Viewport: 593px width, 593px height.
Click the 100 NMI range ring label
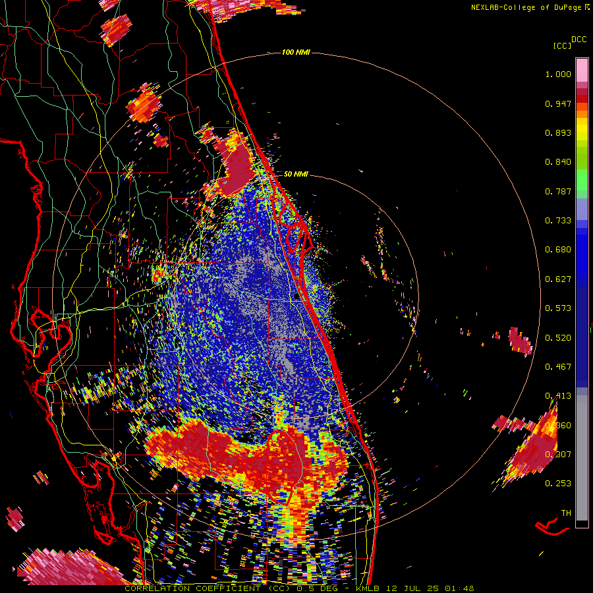click(x=296, y=52)
